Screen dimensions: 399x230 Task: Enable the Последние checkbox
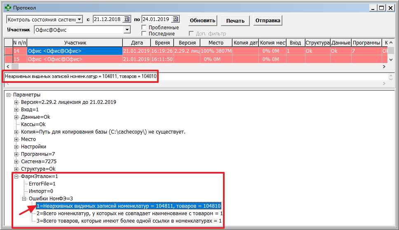[x=144, y=33]
